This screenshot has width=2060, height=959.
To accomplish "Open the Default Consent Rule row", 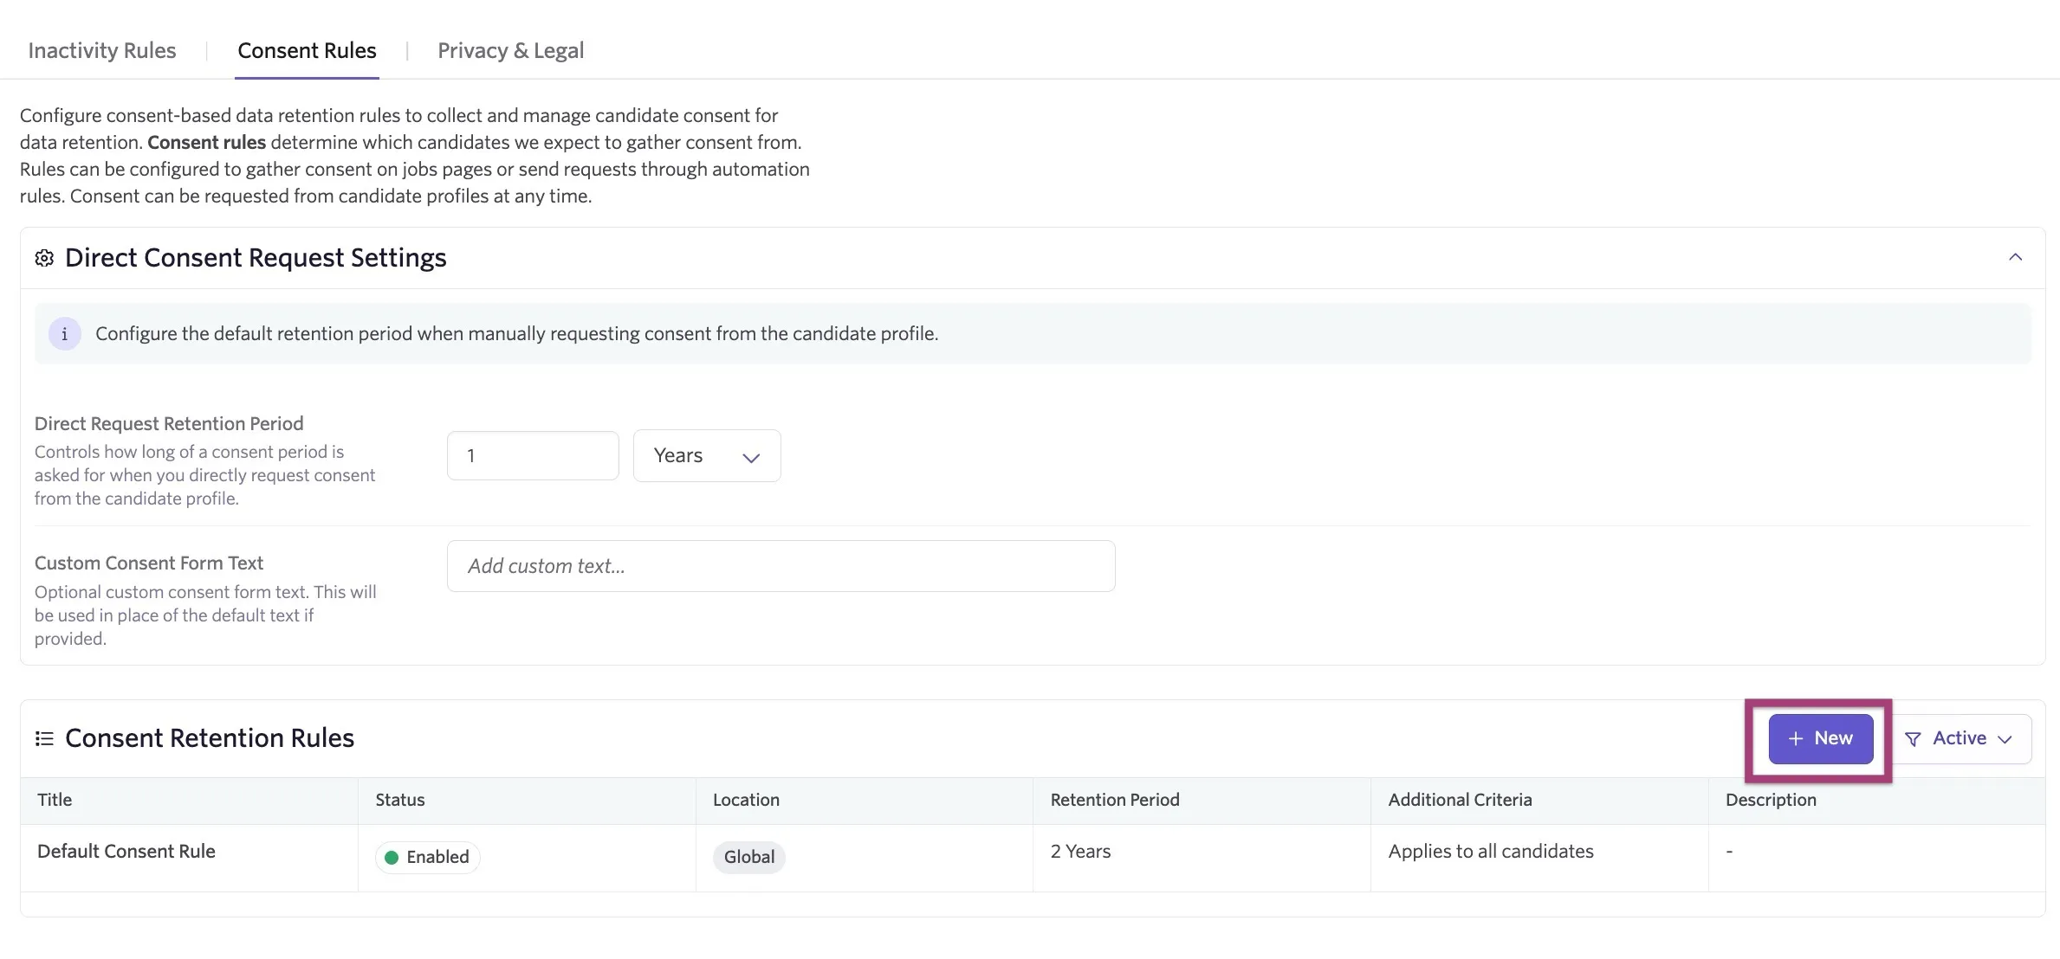I will (1033, 858).
